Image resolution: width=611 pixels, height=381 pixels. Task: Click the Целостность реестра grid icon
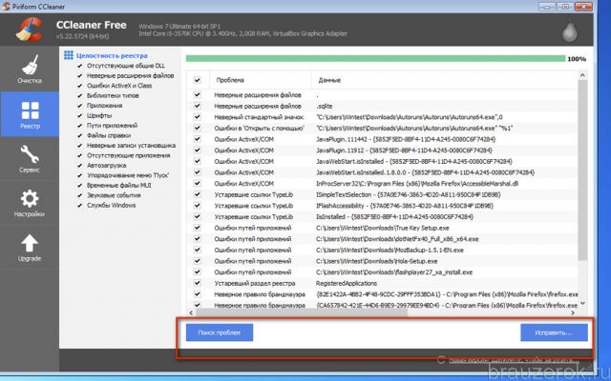click(69, 55)
